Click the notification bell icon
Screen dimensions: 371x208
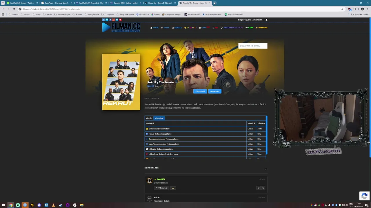click(266, 20)
